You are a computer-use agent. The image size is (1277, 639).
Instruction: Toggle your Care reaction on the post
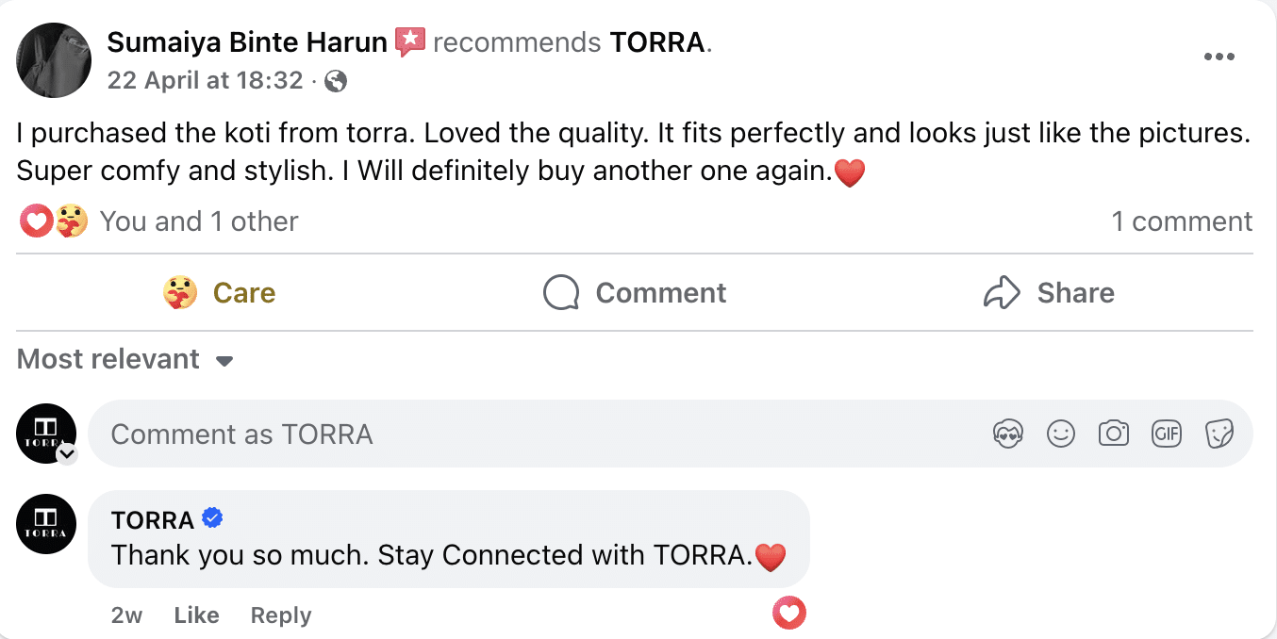pyautogui.click(x=219, y=292)
